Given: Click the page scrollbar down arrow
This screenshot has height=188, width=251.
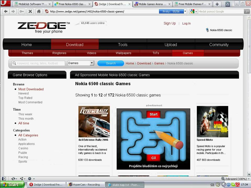Looking at the screenshot, I should tap(249, 174).
